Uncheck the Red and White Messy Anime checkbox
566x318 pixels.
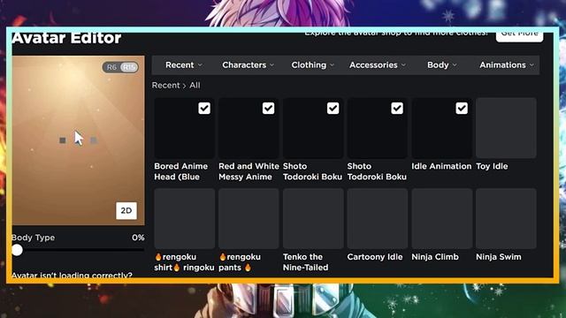(x=268, y=108)
